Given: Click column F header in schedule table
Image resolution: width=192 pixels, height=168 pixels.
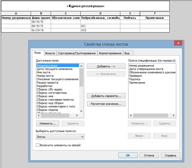Looking at the screenshot, I should pyautogui.click(x=155, y=13).
